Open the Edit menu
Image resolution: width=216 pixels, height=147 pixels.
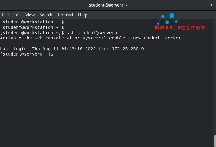tap(17, 15)
